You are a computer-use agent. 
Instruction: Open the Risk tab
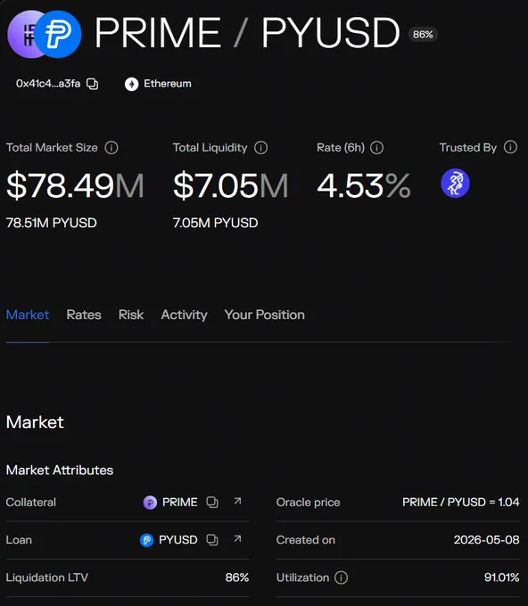tap(131, 315)
